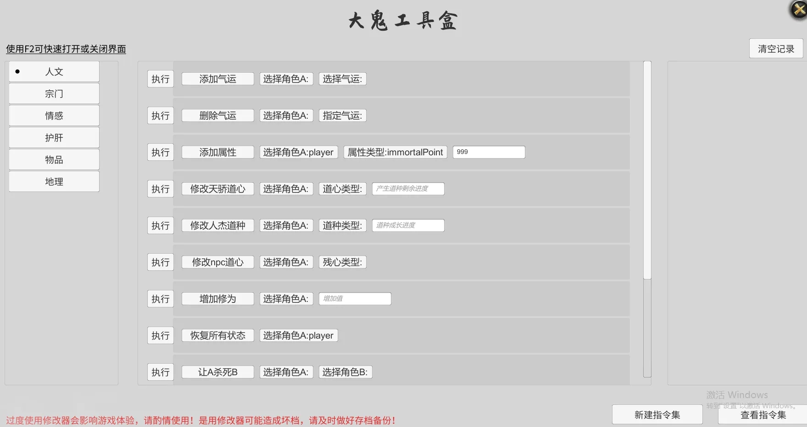Open the 道种类型 selector
This screenshot has height=427, width=807.
coord(342,225)
